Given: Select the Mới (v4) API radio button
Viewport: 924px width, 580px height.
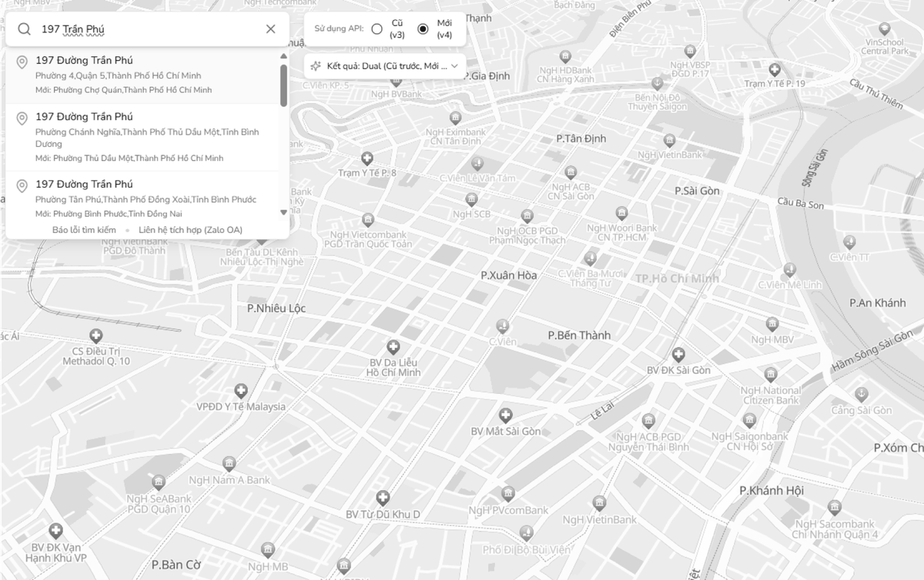Looking at the screenshot, I should [423, 29].
